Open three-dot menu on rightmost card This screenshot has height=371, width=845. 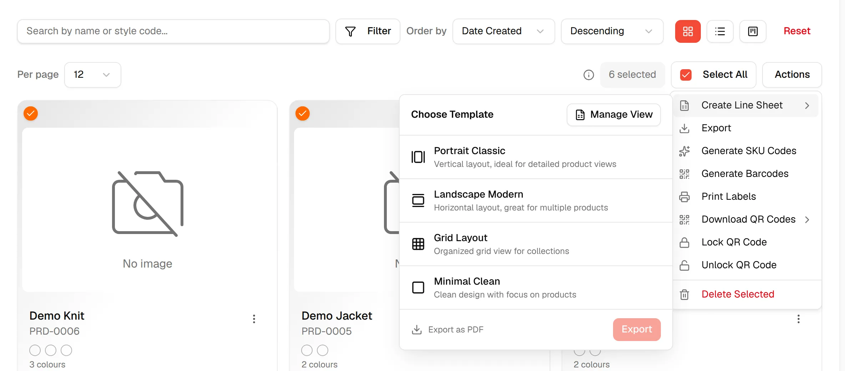click(798, 319)
